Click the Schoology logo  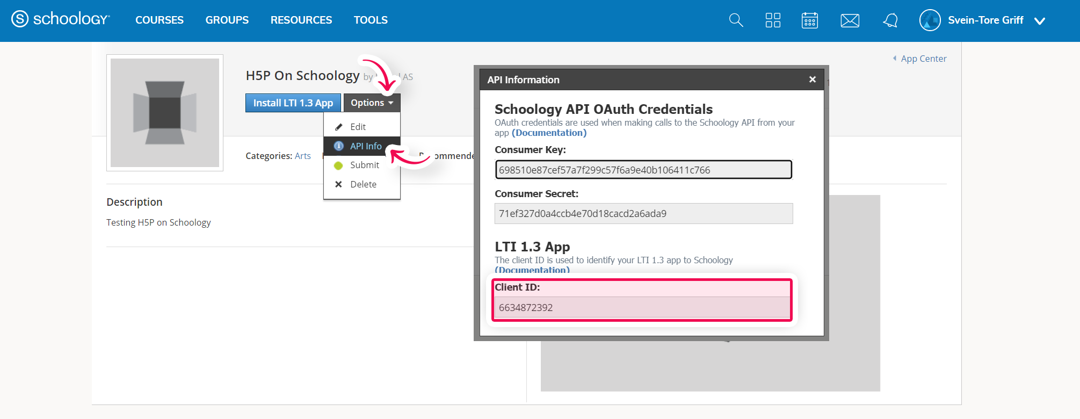61,19
